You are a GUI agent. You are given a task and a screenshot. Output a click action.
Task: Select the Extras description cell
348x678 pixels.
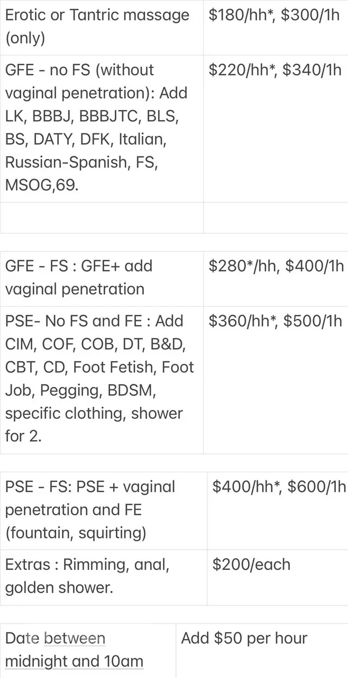click(x=102, y=576)
